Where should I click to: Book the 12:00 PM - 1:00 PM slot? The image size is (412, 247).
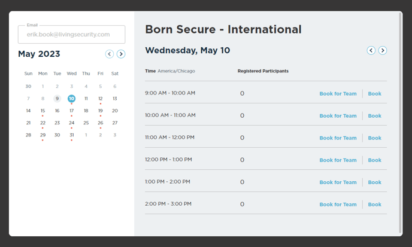point(374,160)
